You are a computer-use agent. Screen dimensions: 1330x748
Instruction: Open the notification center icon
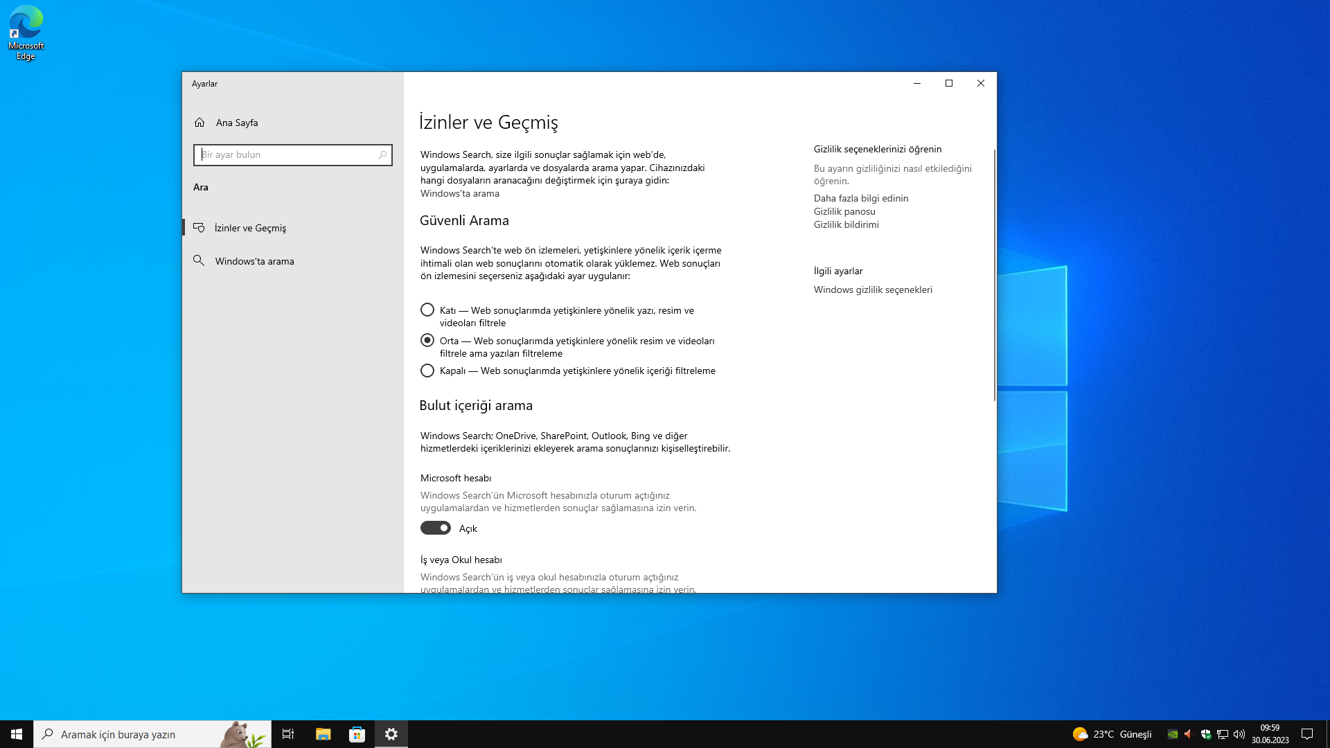tap(1307, 734)
